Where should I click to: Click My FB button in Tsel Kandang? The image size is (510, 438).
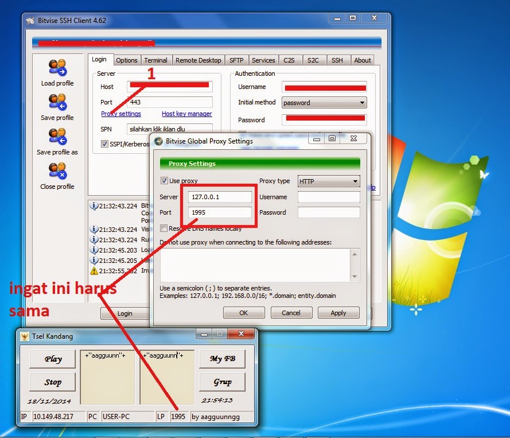[x=223, y=359]
